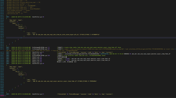Screen dimensions: 176x98
Task: Click the "Asia/Shanghai" time zone value
Action: [x=35, y=9]
